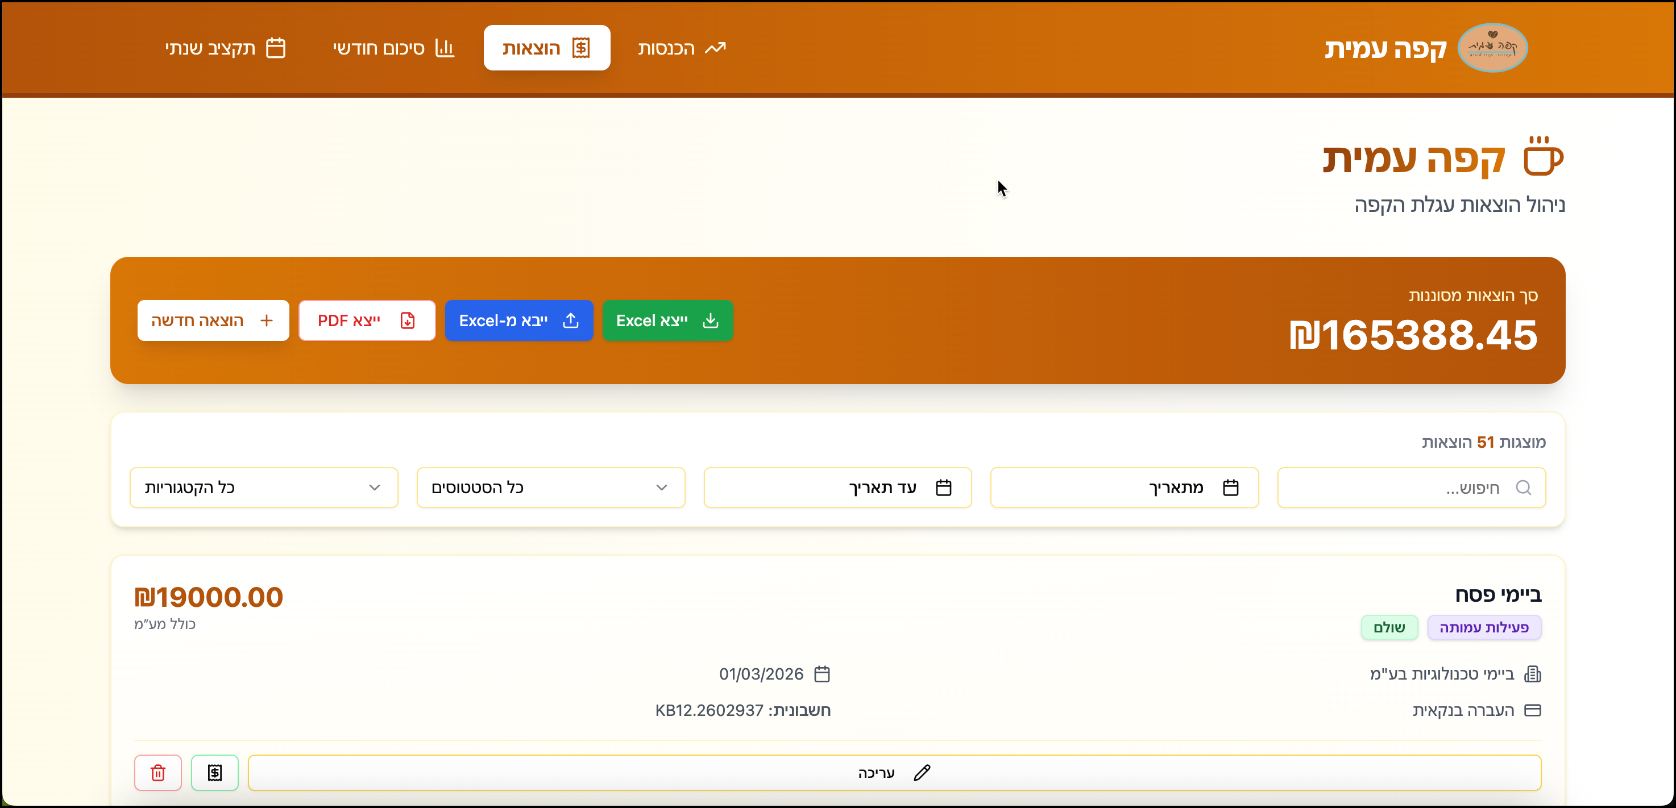Click subtitle ניהול הוצאות עגלת הקפה
This screenshot has height=808, width=1676.
1459,205
